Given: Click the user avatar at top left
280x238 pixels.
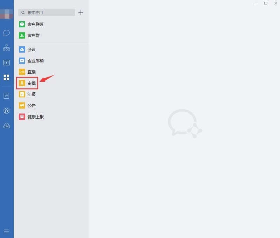Looking at the screenshot, I should [7, 14].
